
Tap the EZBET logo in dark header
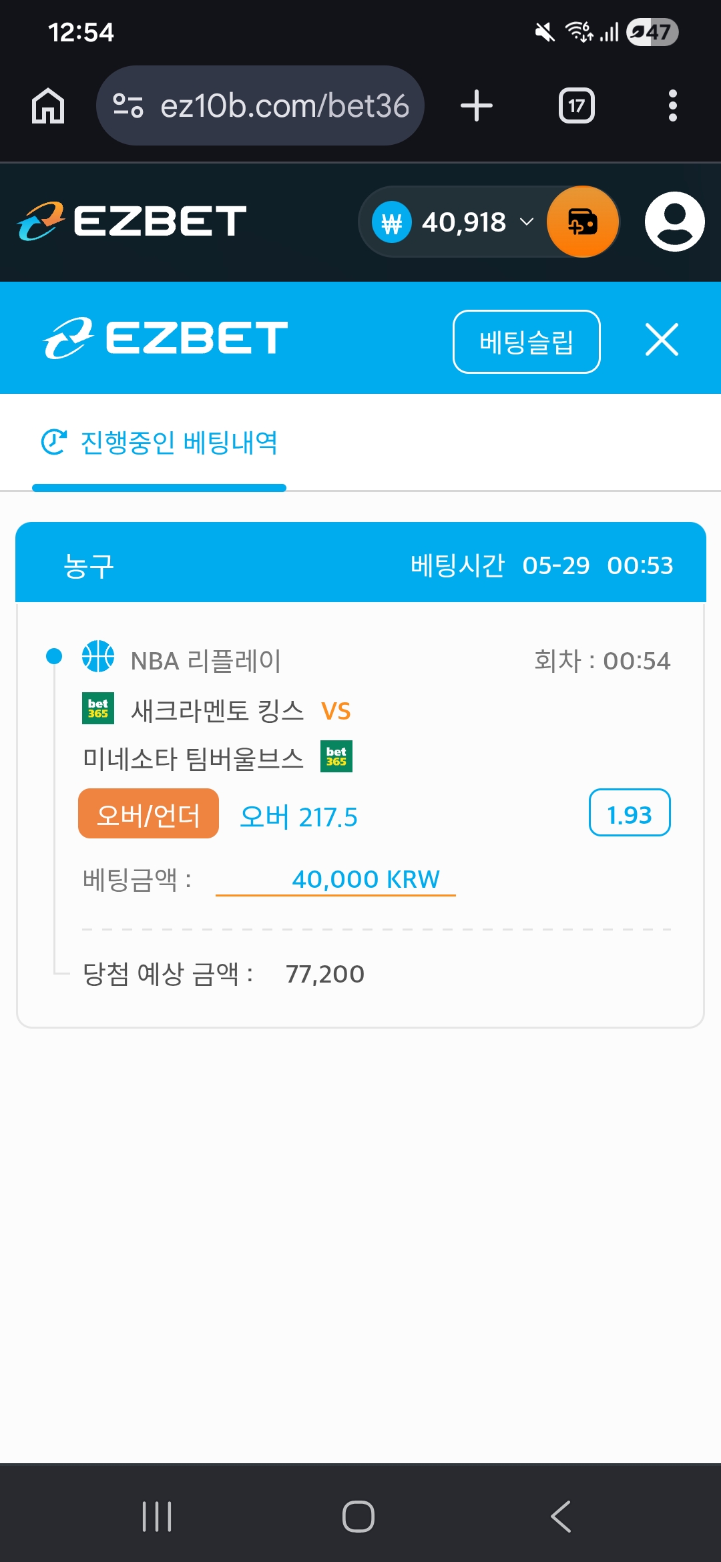(x=132, y=221)
